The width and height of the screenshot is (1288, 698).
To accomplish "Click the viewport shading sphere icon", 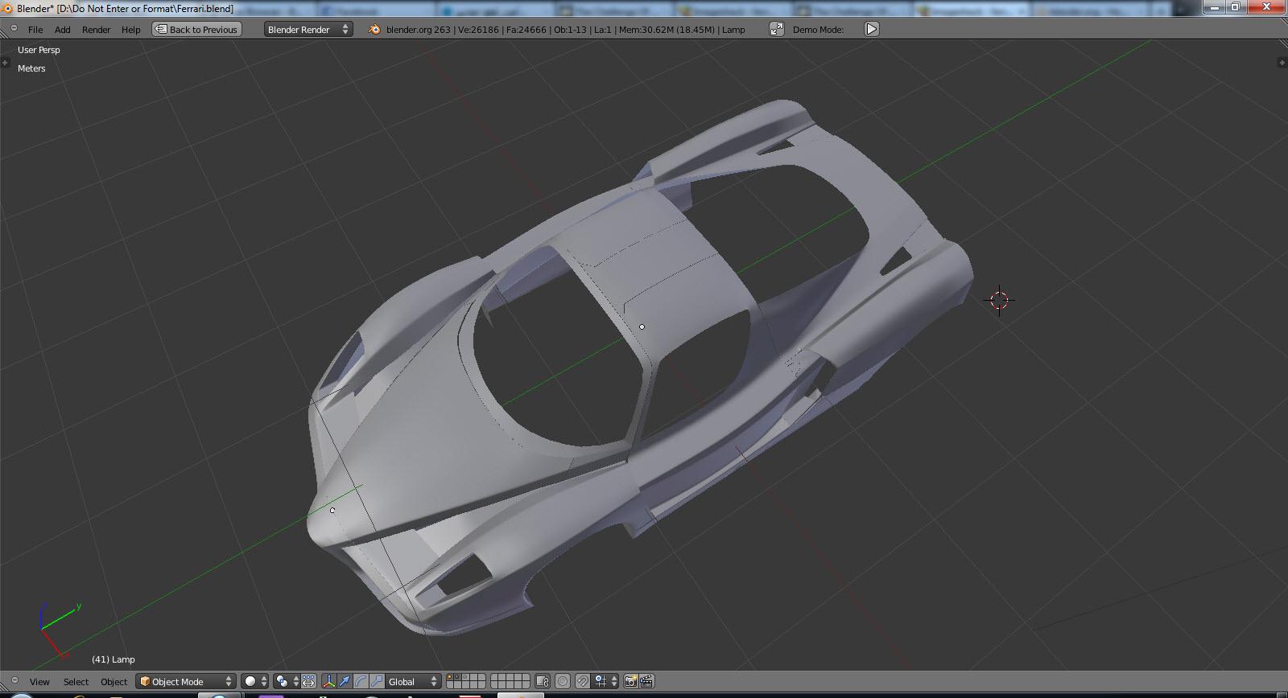I will (250, 681).
